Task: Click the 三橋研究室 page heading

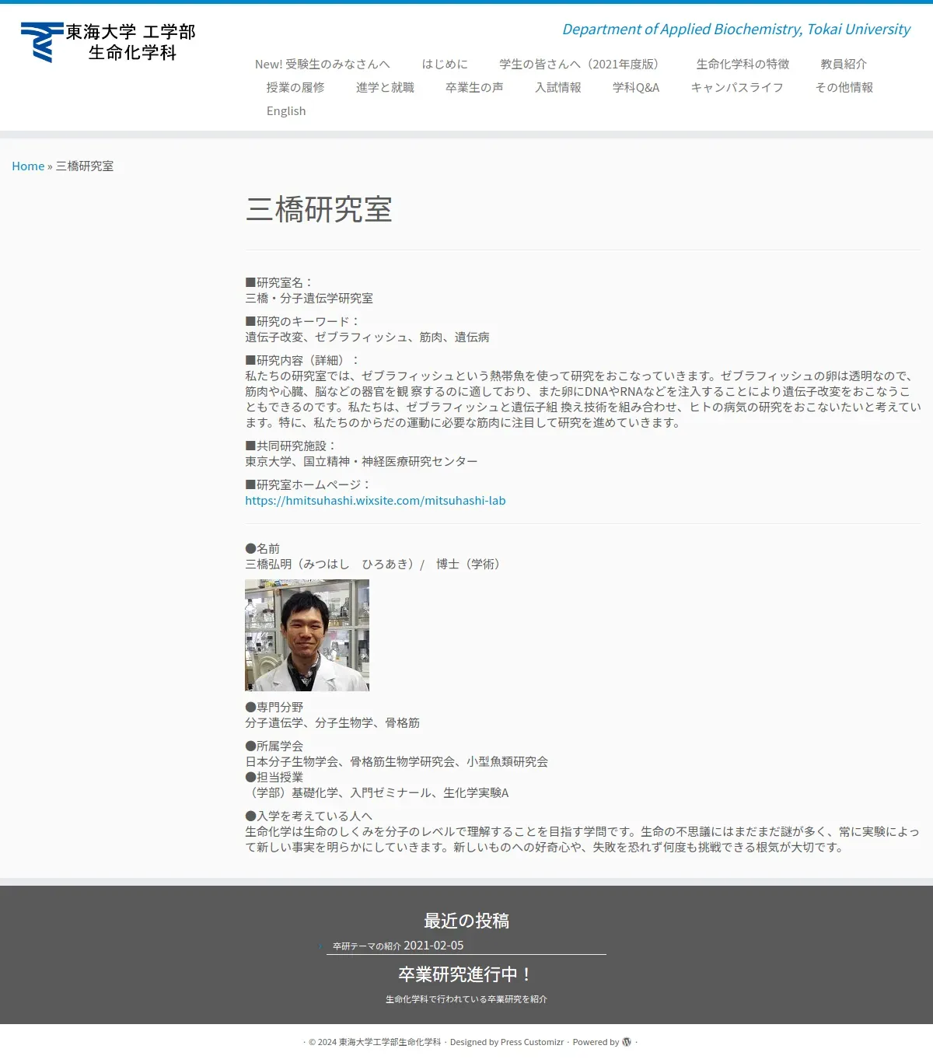Action: click(x=319, y=210)
